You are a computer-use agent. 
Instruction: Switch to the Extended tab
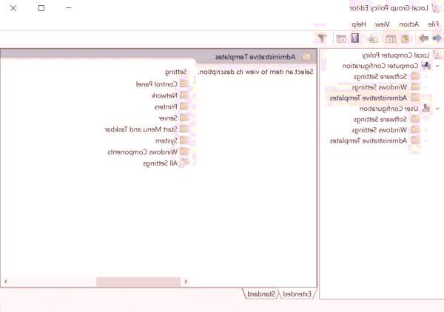pyautogui.click(x=296, y=294)
